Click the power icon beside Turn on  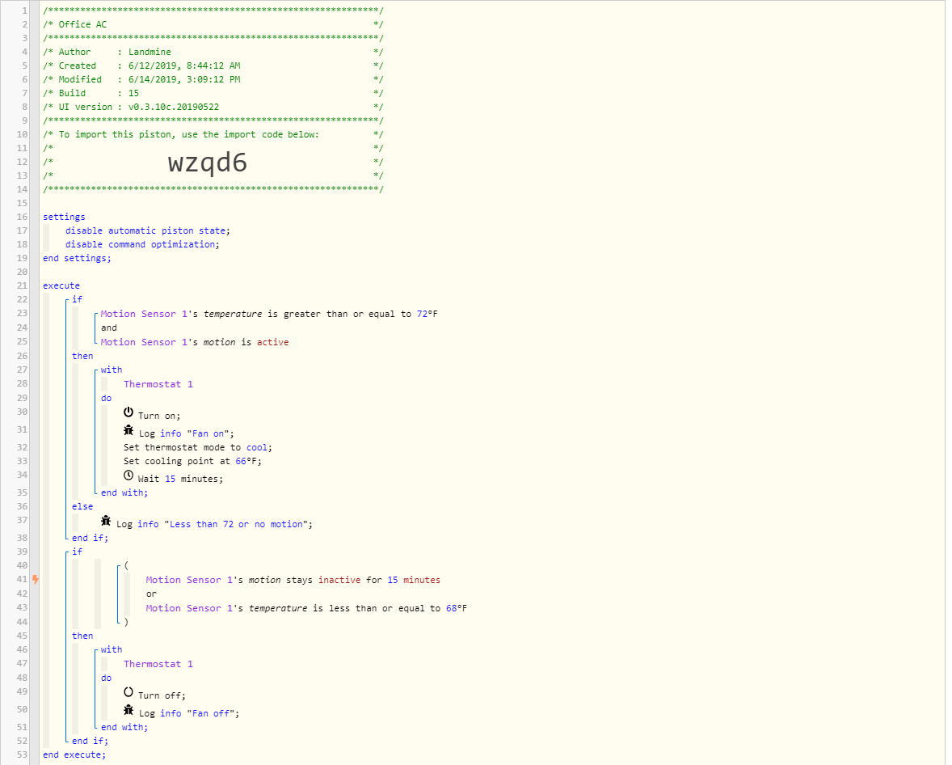[x=128, y=412]
